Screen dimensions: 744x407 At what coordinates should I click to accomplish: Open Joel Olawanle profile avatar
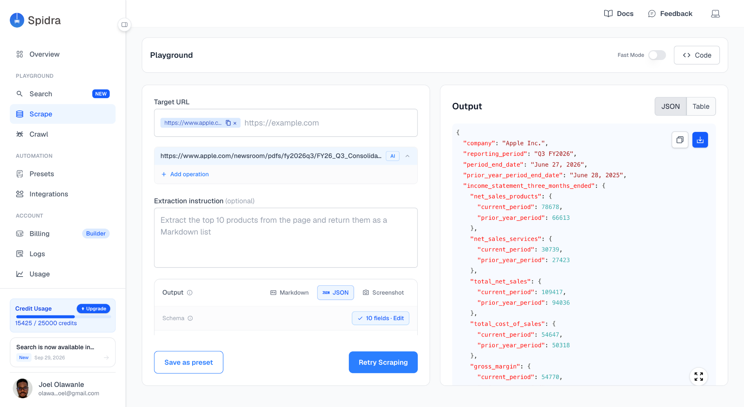coord(23,388)
